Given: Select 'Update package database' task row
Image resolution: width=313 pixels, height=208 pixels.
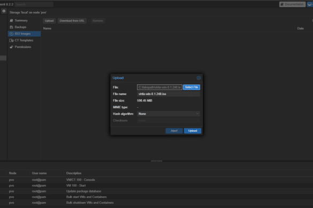Looking at the screenshot, I should coord(156,191).
